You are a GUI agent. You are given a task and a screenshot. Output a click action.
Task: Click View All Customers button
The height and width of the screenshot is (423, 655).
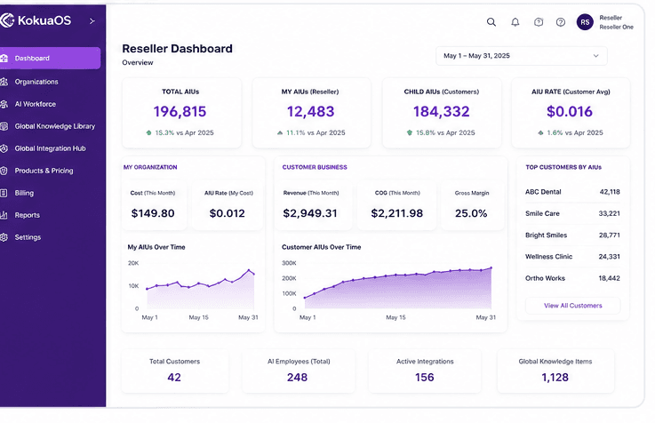[x=572, y=306]
